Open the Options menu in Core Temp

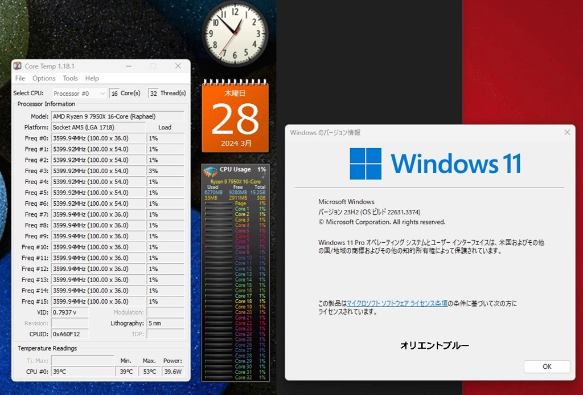click(x=44, y=78)
